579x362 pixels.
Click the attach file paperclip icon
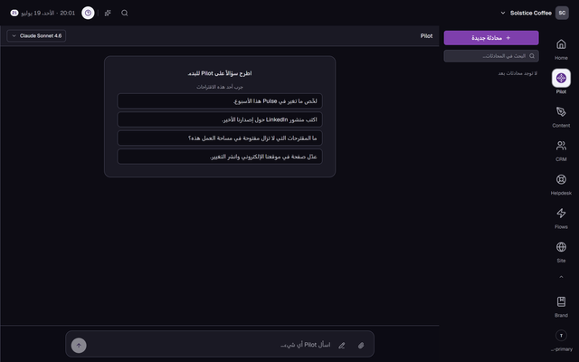point(361,346)
